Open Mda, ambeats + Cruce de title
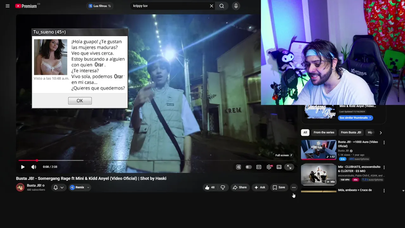405x228 pixels. [x=355, y=190]
